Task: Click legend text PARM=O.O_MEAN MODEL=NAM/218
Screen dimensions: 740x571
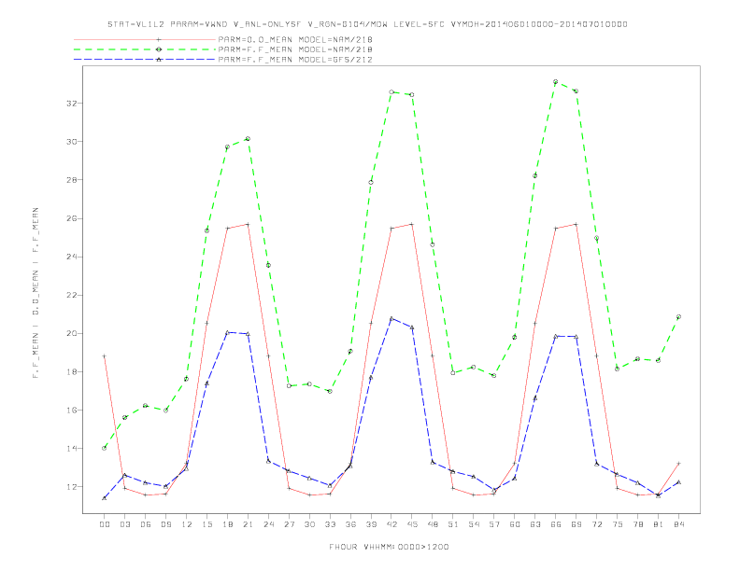Action: click(x=295, y=39)
